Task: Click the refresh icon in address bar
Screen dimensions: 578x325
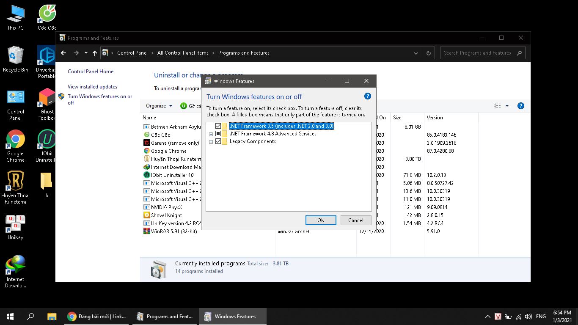Action: point(428,53)
